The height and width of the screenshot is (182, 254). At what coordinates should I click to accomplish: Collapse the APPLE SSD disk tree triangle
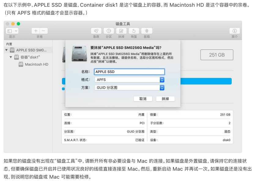(6, 50)
